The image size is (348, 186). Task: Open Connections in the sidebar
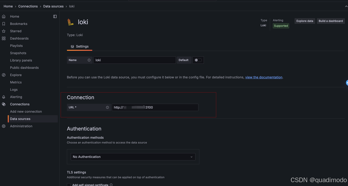coord(20,104)
